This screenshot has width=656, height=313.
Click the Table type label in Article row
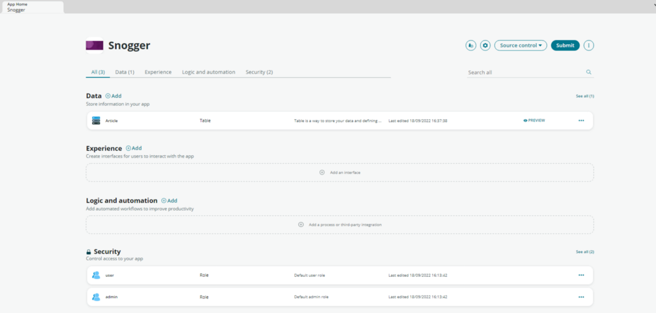tap(205, 120)
